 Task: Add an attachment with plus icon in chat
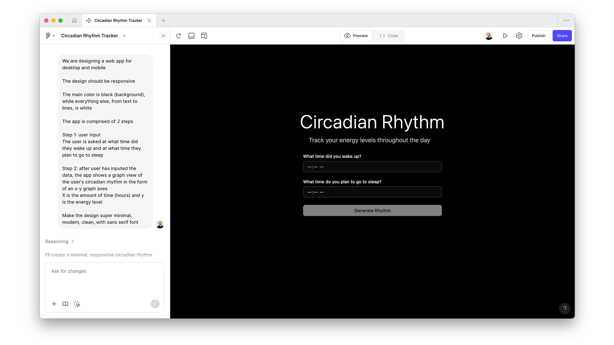pyautogui.click(x=54, y=304)
